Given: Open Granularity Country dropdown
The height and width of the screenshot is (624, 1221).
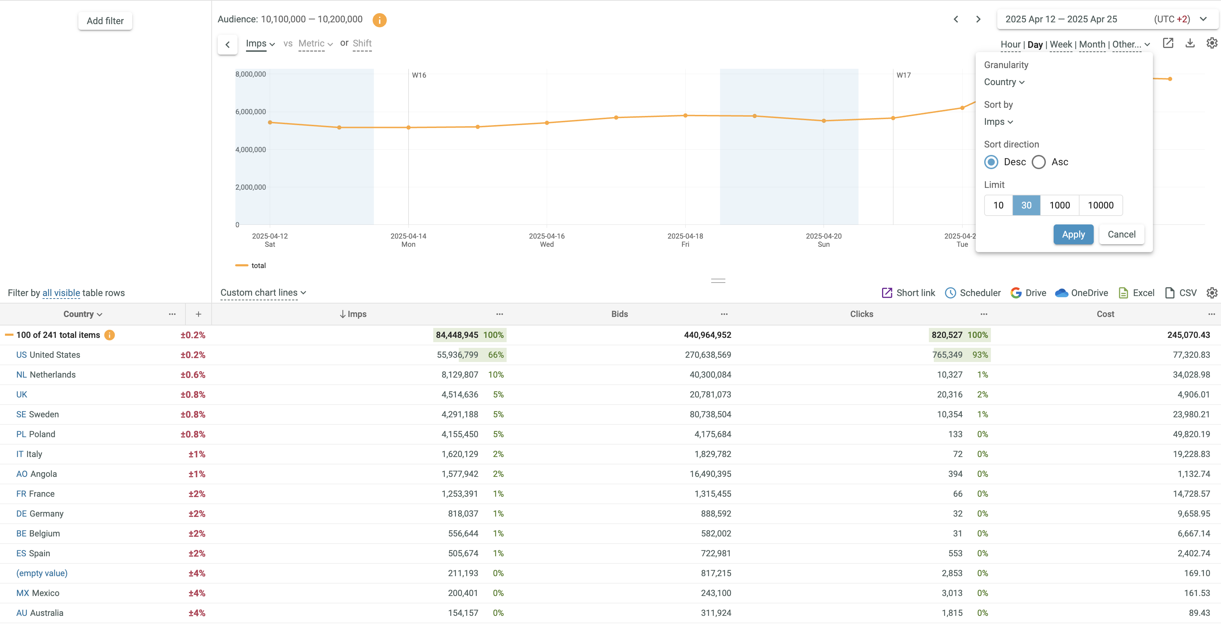Looking at the screenshot, I should (x=1004, y=82).
